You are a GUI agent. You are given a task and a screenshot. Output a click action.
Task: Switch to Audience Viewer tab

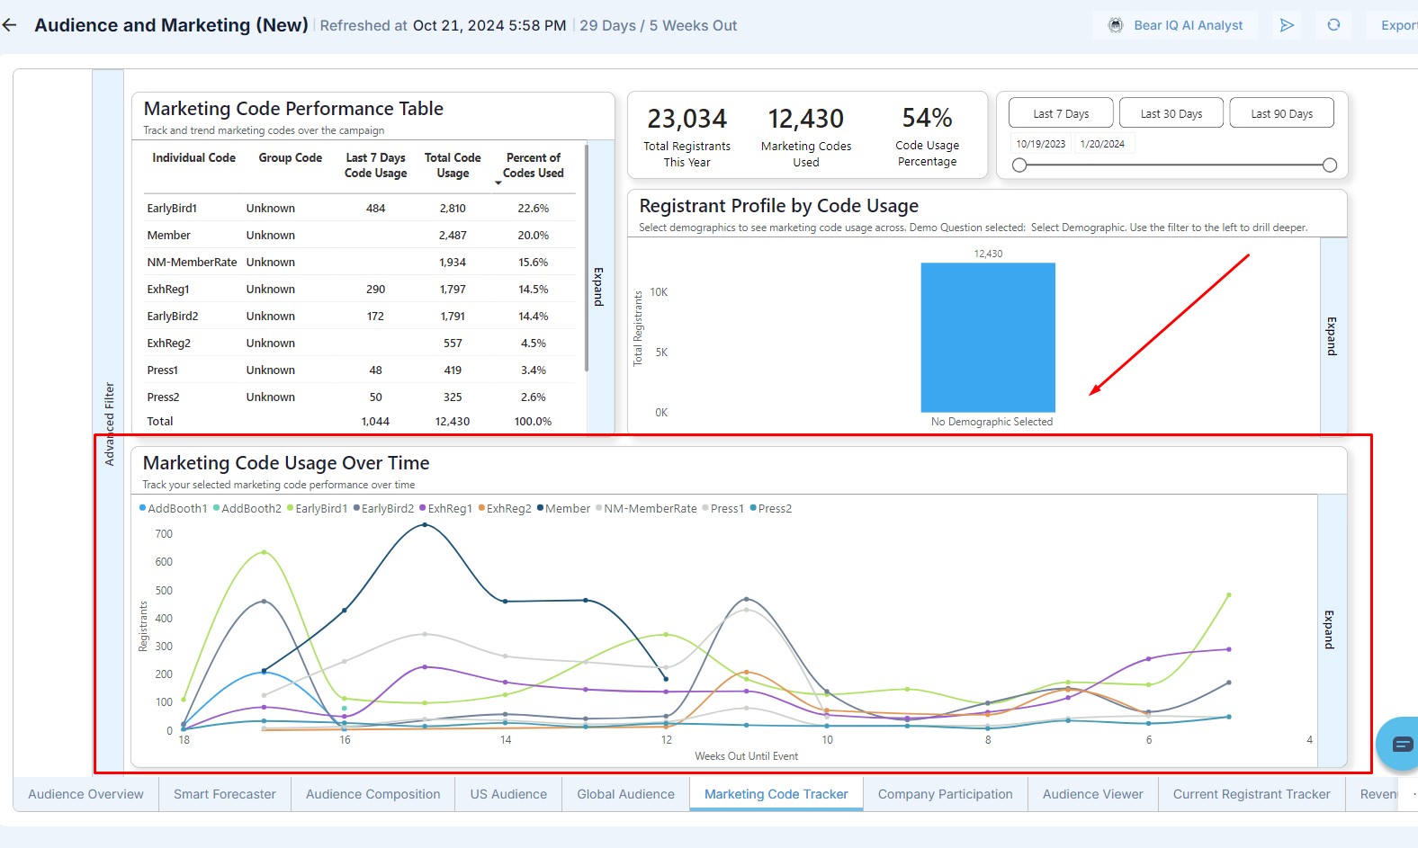[1093, 794]
